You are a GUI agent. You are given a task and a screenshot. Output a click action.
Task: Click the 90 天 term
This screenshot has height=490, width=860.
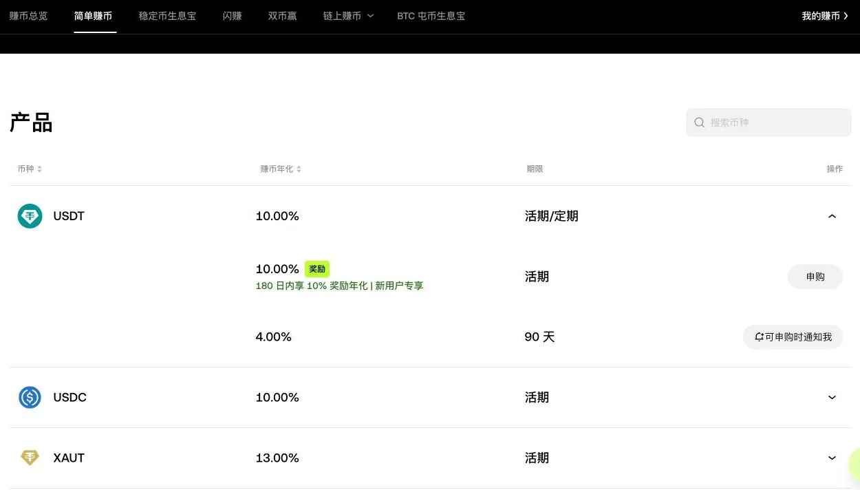click(x=539, y=337)
